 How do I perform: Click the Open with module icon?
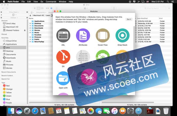(63, 78)
